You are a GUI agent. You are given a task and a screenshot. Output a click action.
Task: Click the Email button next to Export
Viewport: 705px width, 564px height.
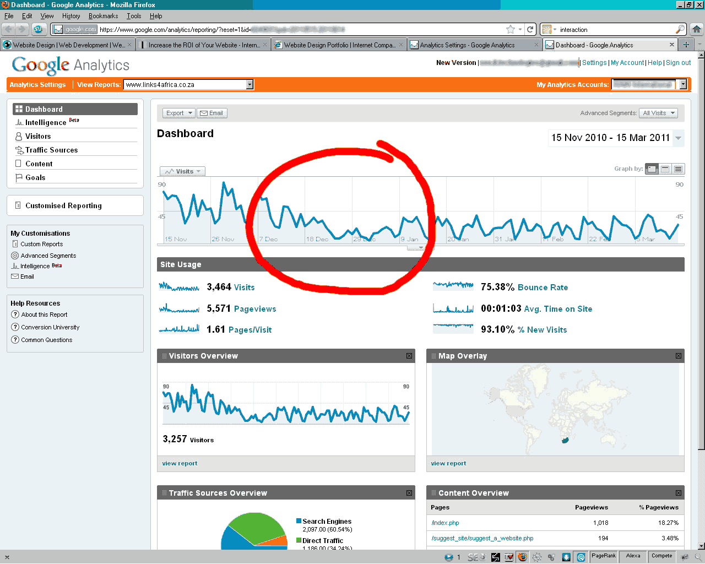pos(211,113)
